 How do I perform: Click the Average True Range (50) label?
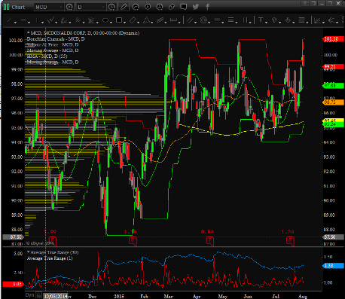[53, 252]
